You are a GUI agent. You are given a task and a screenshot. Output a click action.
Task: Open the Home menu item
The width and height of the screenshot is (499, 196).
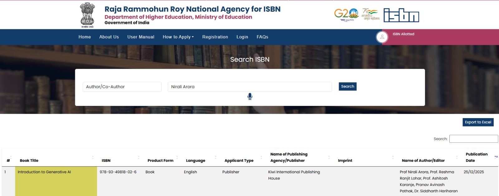[x=85, y=37]
